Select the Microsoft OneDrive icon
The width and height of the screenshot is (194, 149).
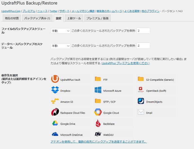pos(55,134)
